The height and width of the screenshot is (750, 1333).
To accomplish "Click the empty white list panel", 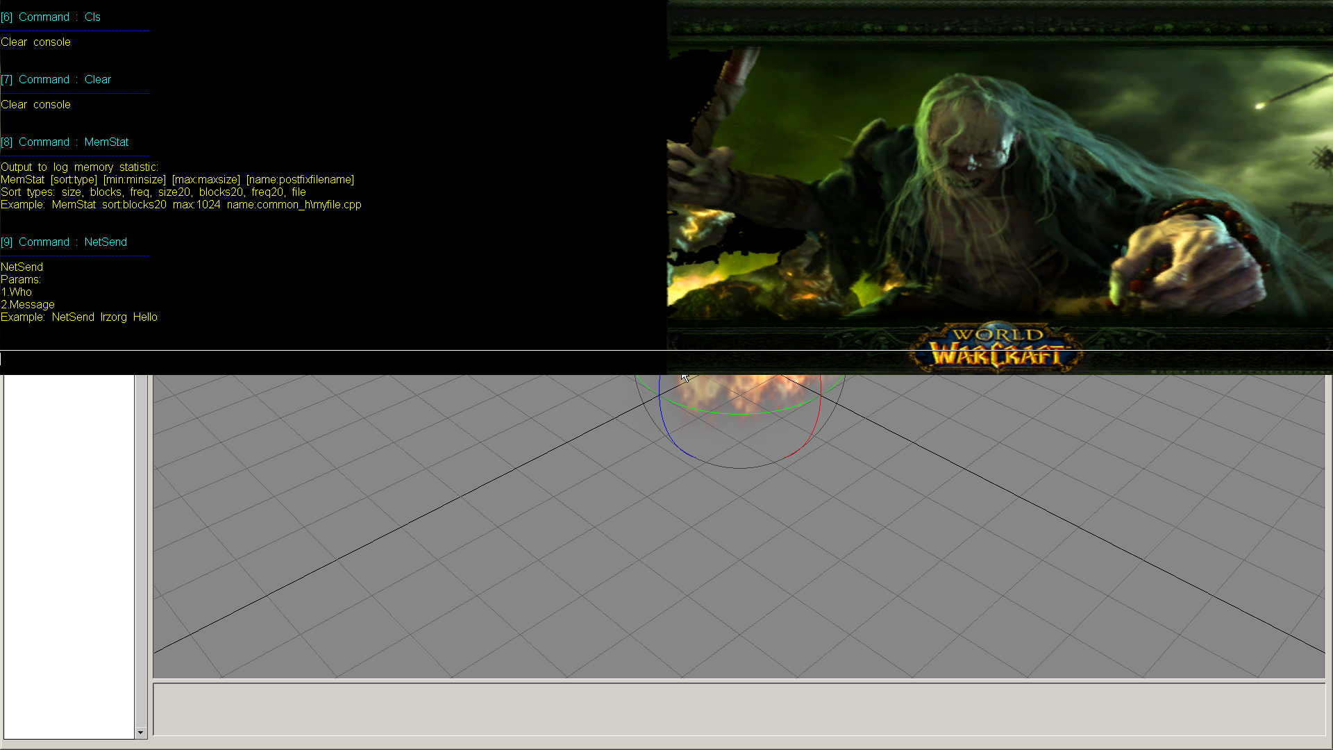I will (69, 556).
